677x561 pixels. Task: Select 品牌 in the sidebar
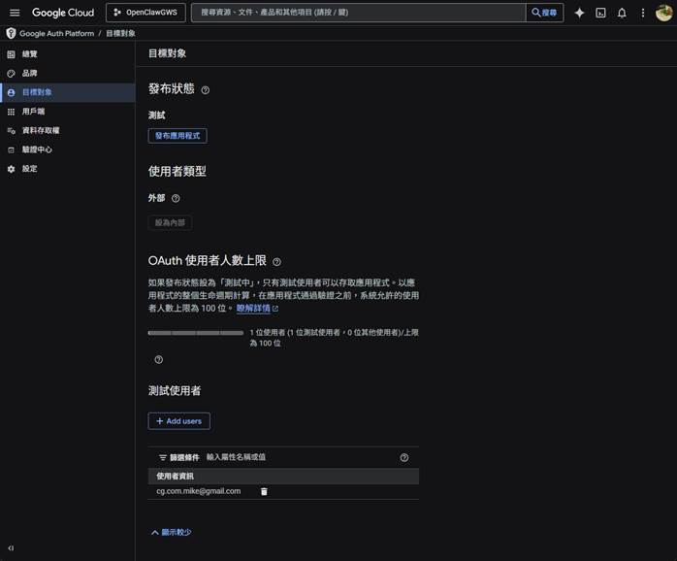[29, 73]
